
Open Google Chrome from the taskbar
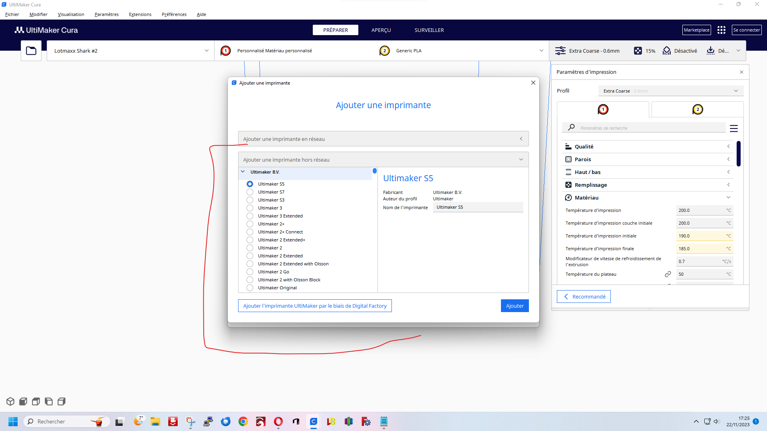(x=243, y=421)
